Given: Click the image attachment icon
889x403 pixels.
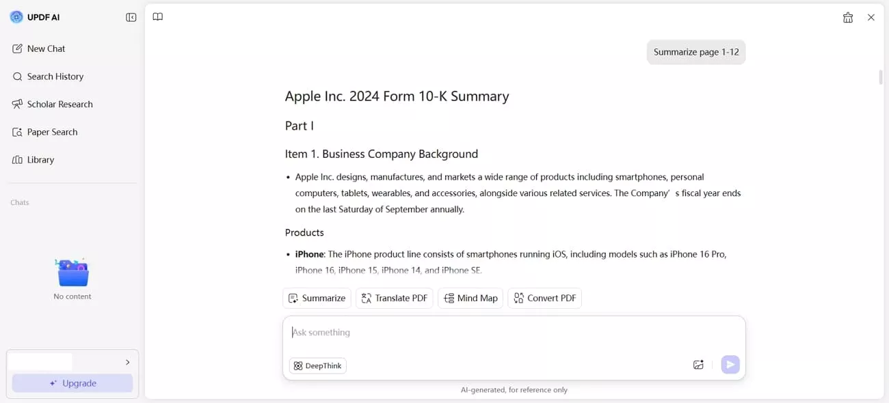Looking at the screenshot, I should point(698,365).
